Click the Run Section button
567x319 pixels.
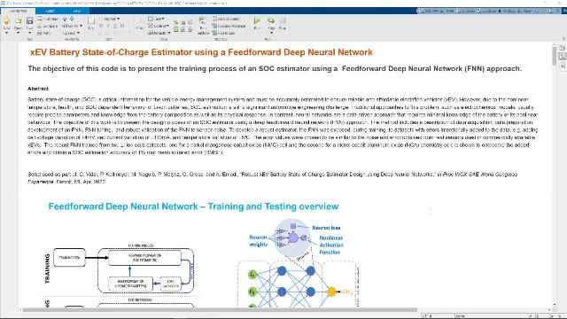[x=203, y=26]
